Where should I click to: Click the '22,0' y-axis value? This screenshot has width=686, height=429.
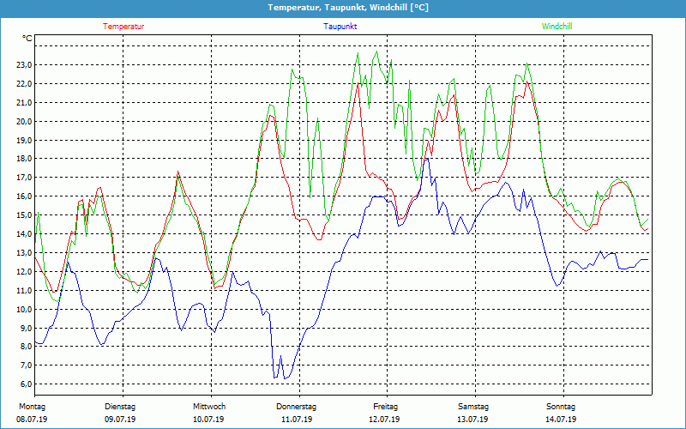[24, 84]
